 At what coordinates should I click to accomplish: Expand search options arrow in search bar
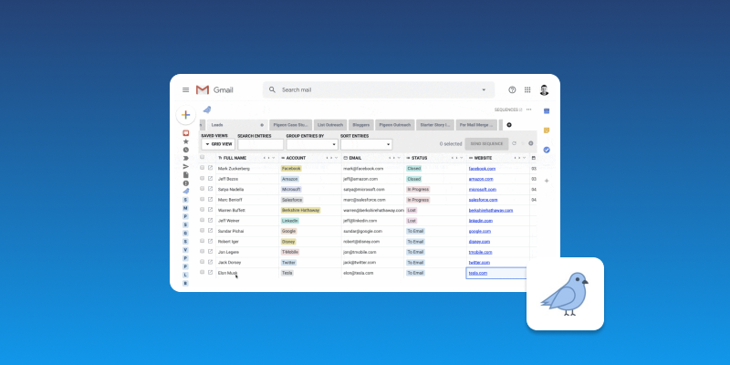[484, 89]
